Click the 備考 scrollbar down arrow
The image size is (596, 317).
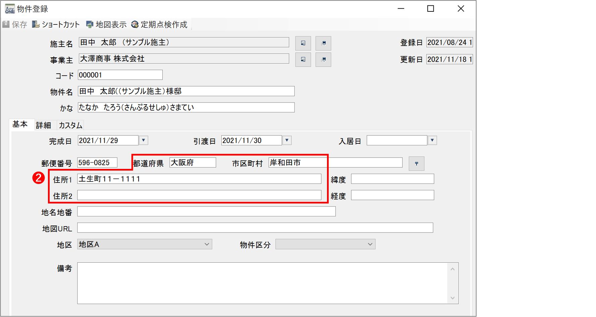click(x=452, y=298)
